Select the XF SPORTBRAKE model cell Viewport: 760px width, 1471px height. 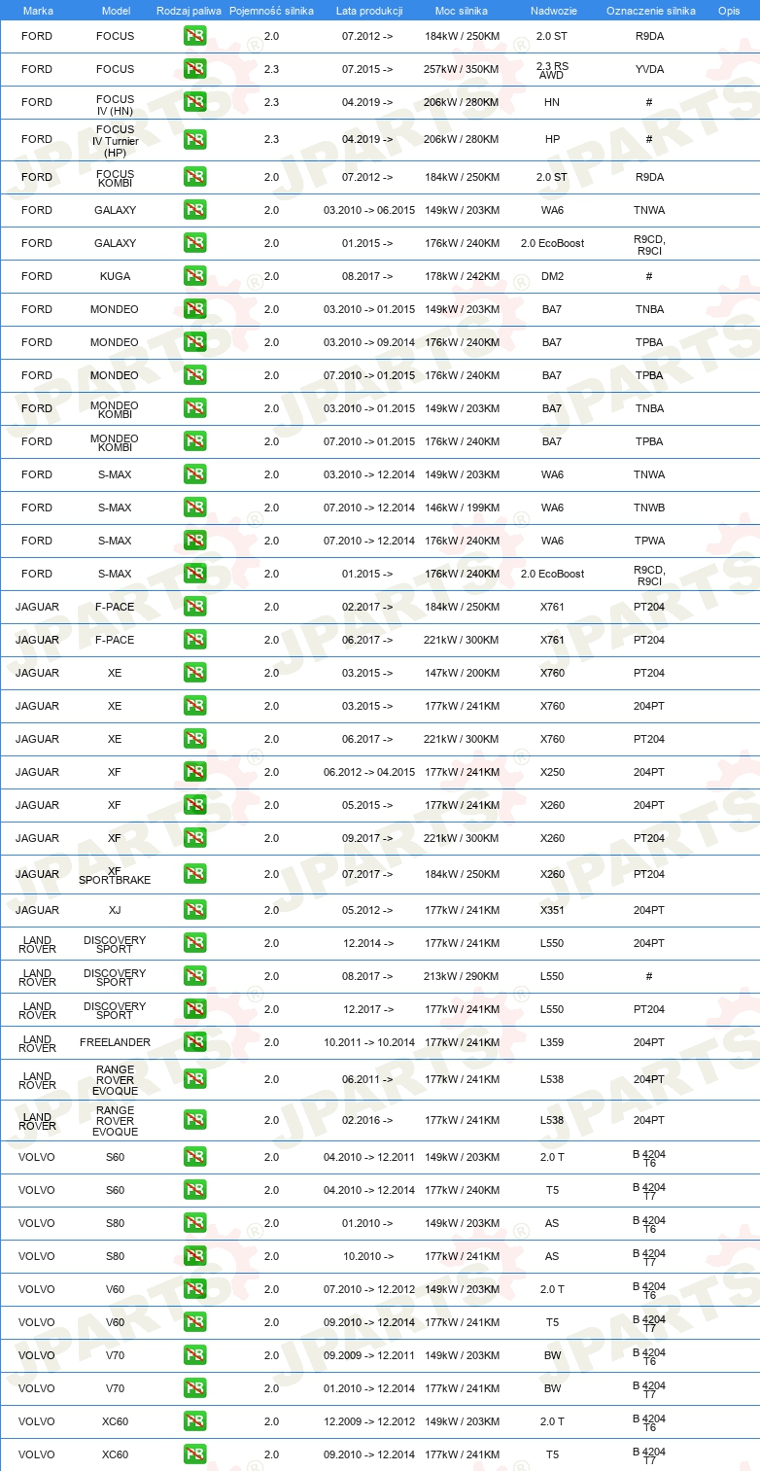115,874
